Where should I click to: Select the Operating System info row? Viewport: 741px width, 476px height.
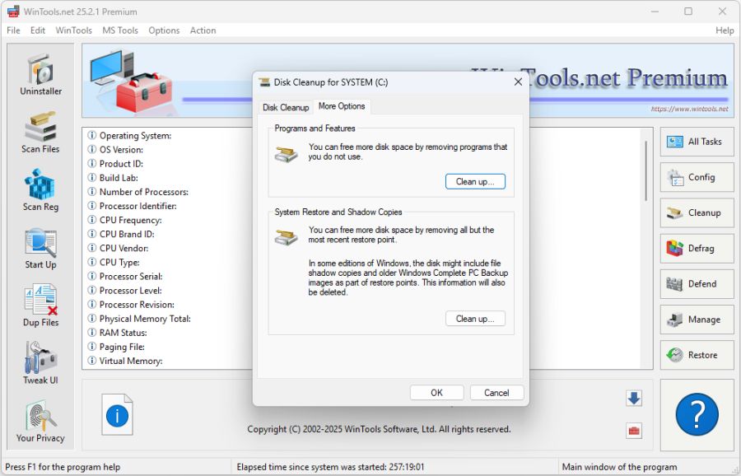132,135
